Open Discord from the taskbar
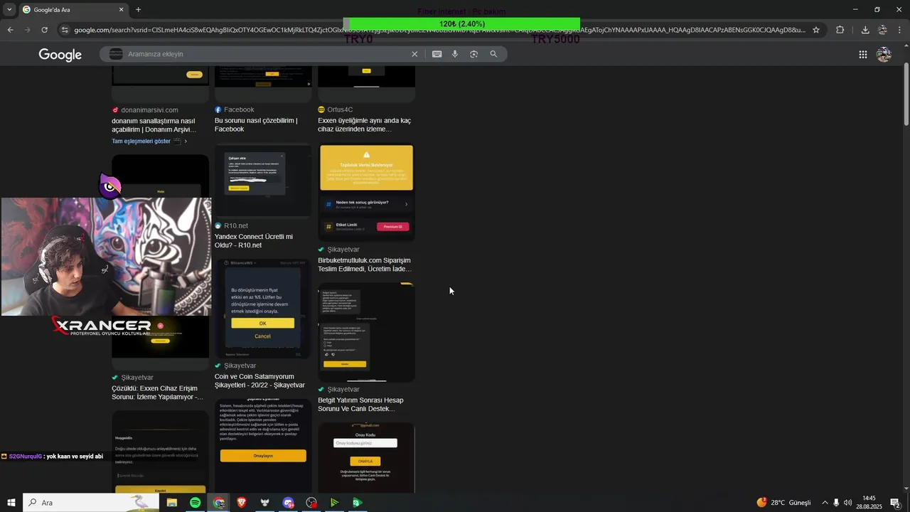This screenshot has height=512, width=910. 288,503
